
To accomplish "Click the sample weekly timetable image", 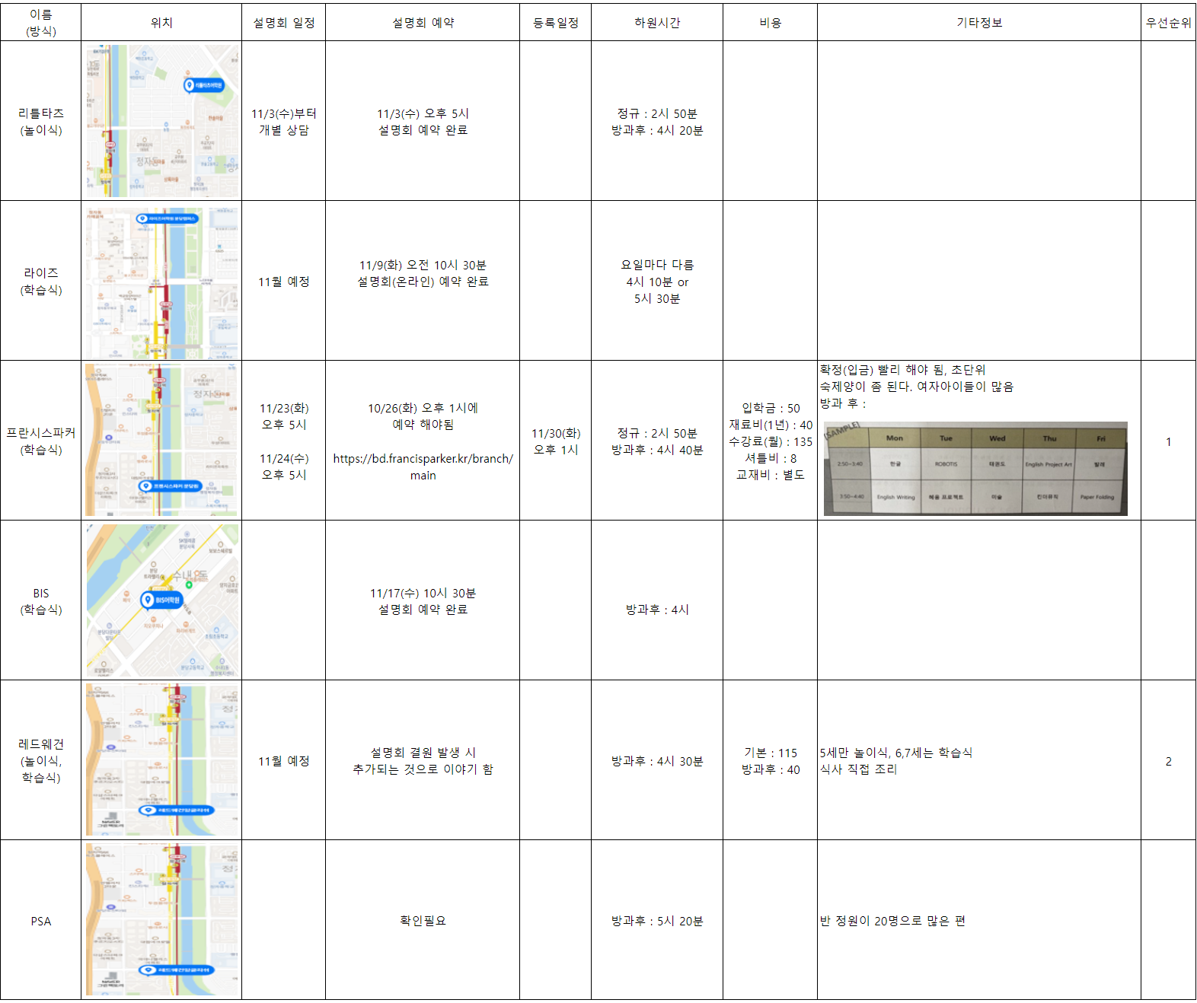I will tap(975, 469).
